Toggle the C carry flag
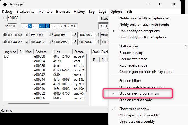Screen dimensions: 188x125 click(75, 26)
